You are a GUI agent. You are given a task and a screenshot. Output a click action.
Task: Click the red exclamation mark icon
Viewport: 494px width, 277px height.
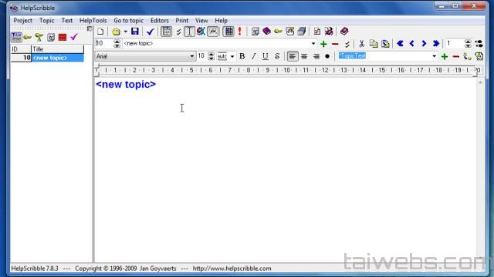click(240, 31)
